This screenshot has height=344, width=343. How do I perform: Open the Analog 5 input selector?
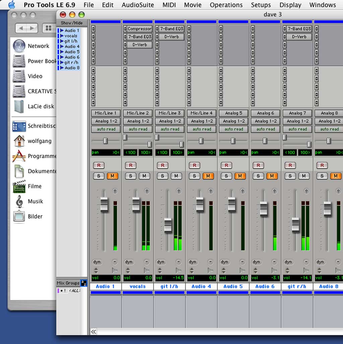pos(233,113)
